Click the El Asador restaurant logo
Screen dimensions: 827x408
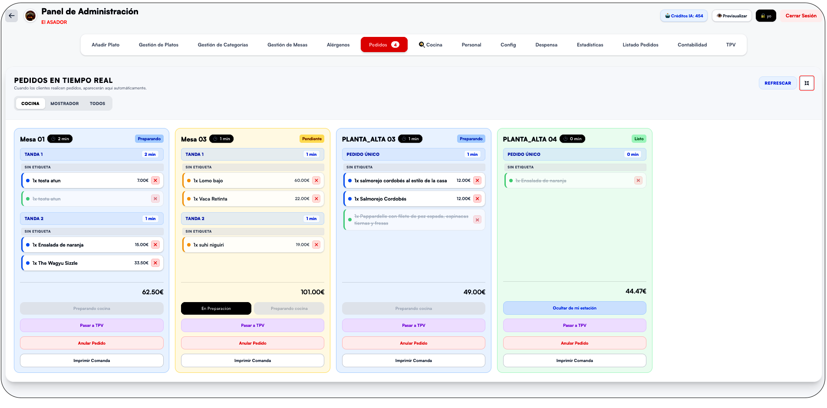tap(30, 16)
